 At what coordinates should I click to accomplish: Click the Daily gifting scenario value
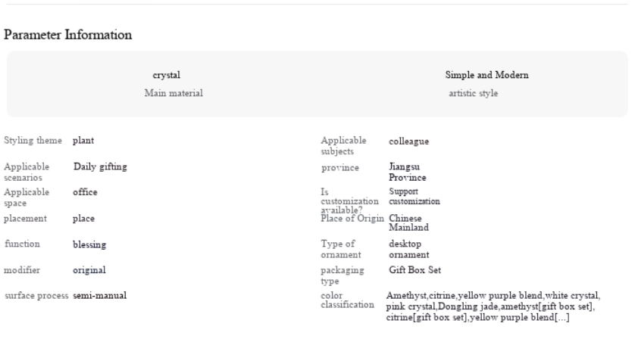click(x=100, y=166)
